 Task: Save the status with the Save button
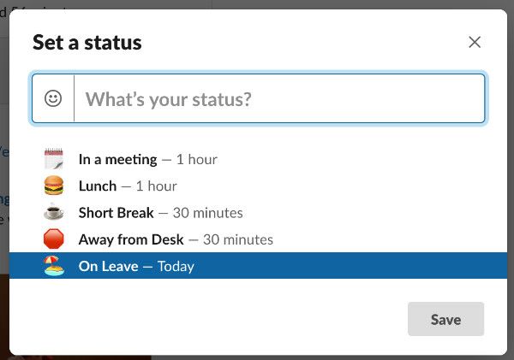tap(445, 319)
